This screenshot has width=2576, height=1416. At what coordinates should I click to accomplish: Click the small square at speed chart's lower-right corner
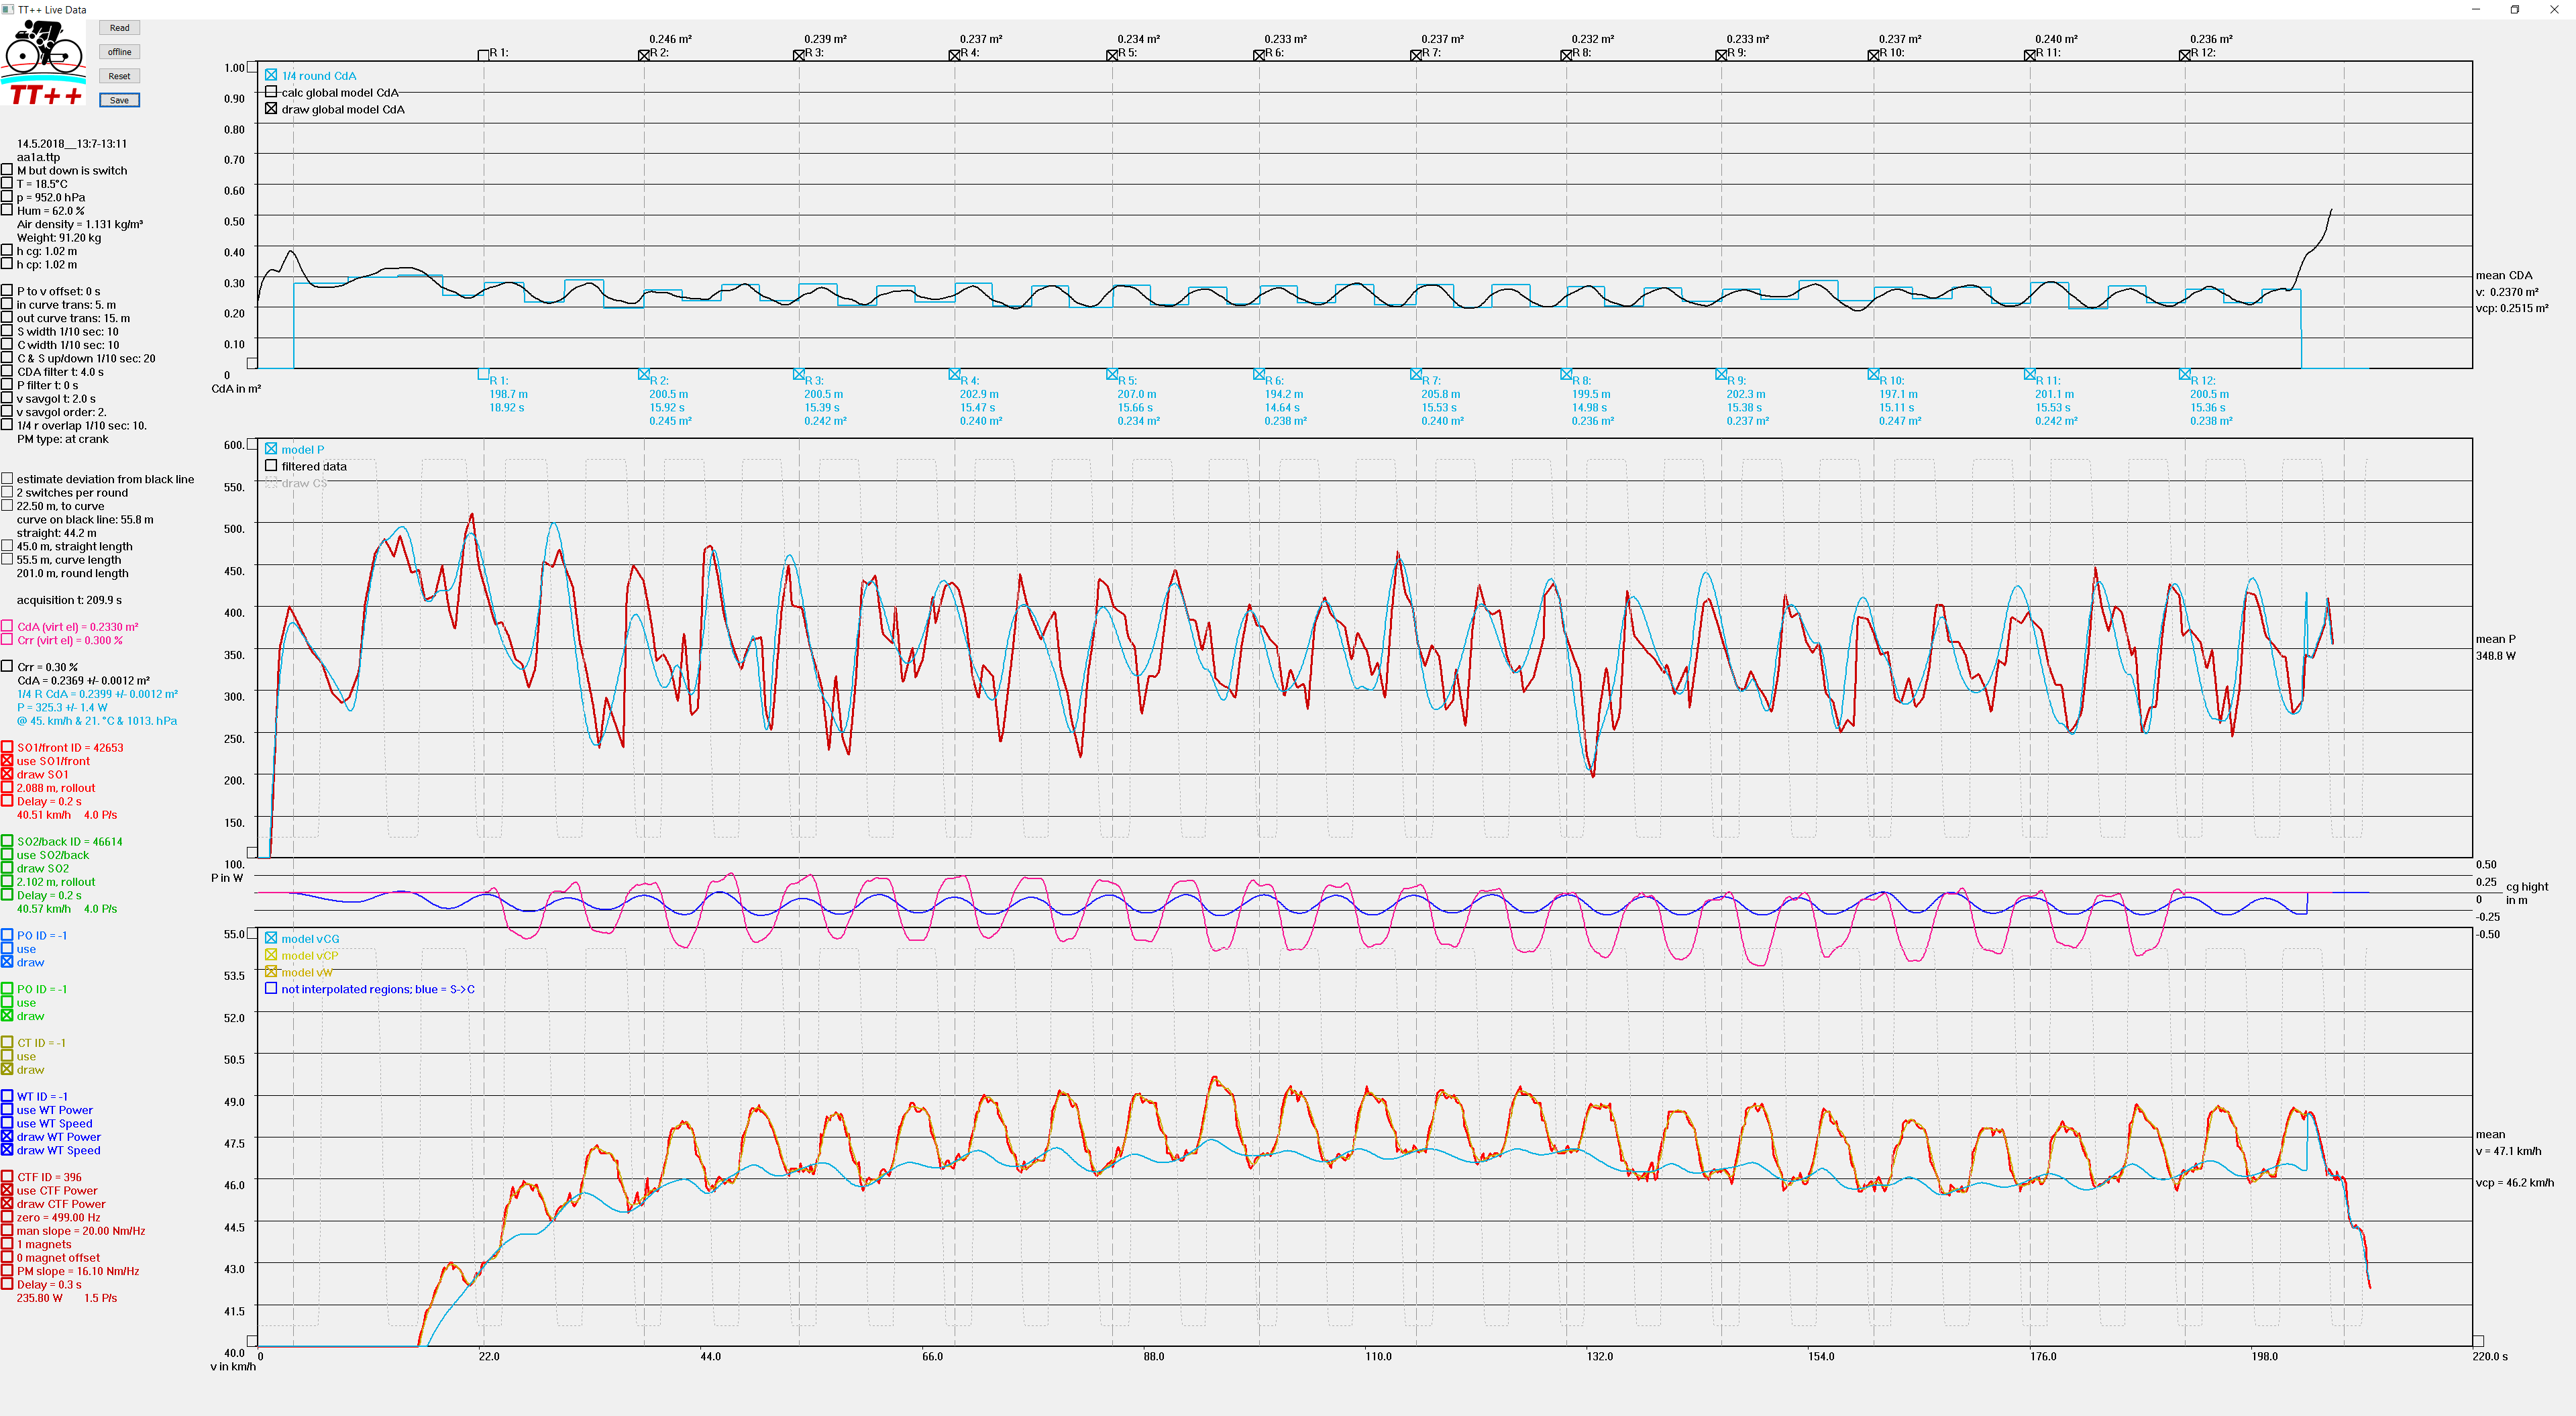[2478, 1341]
